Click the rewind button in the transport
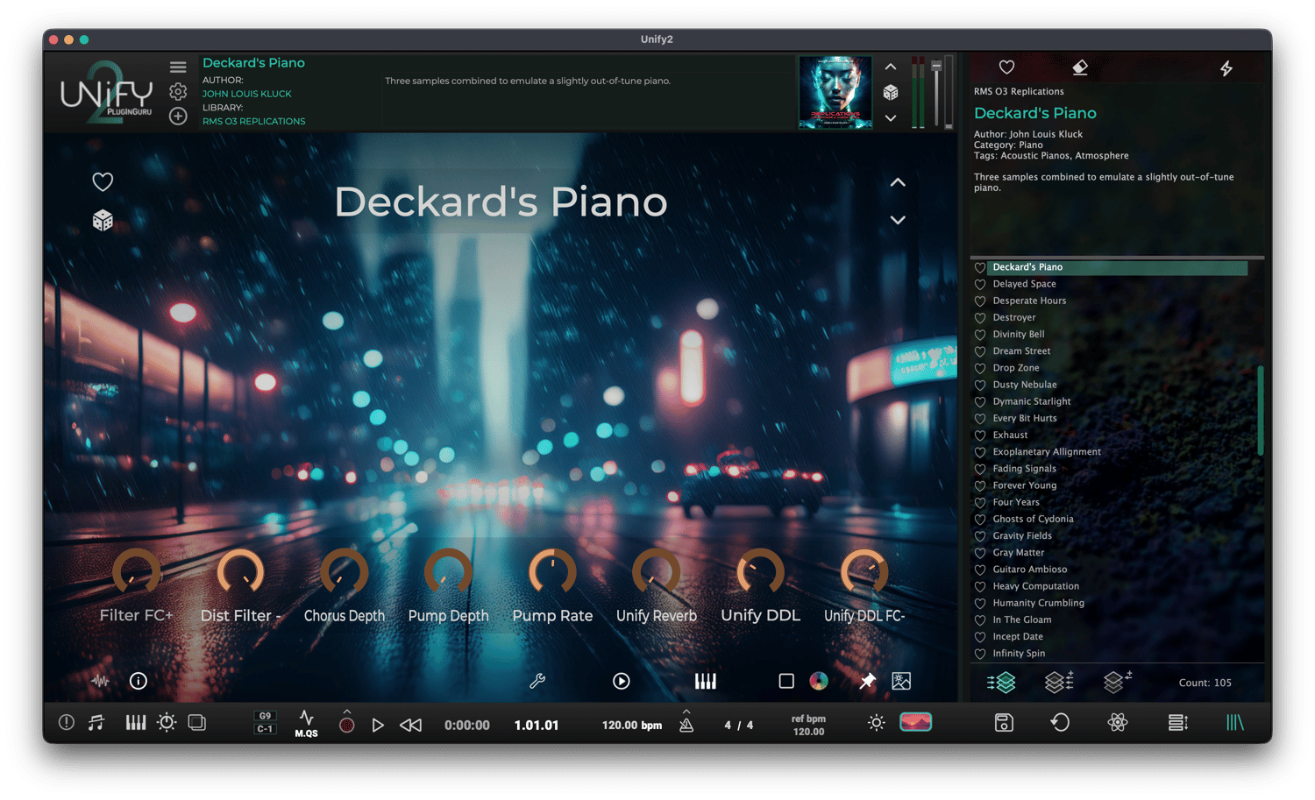This screenshot has width=1315, height=800. point(410,726)
